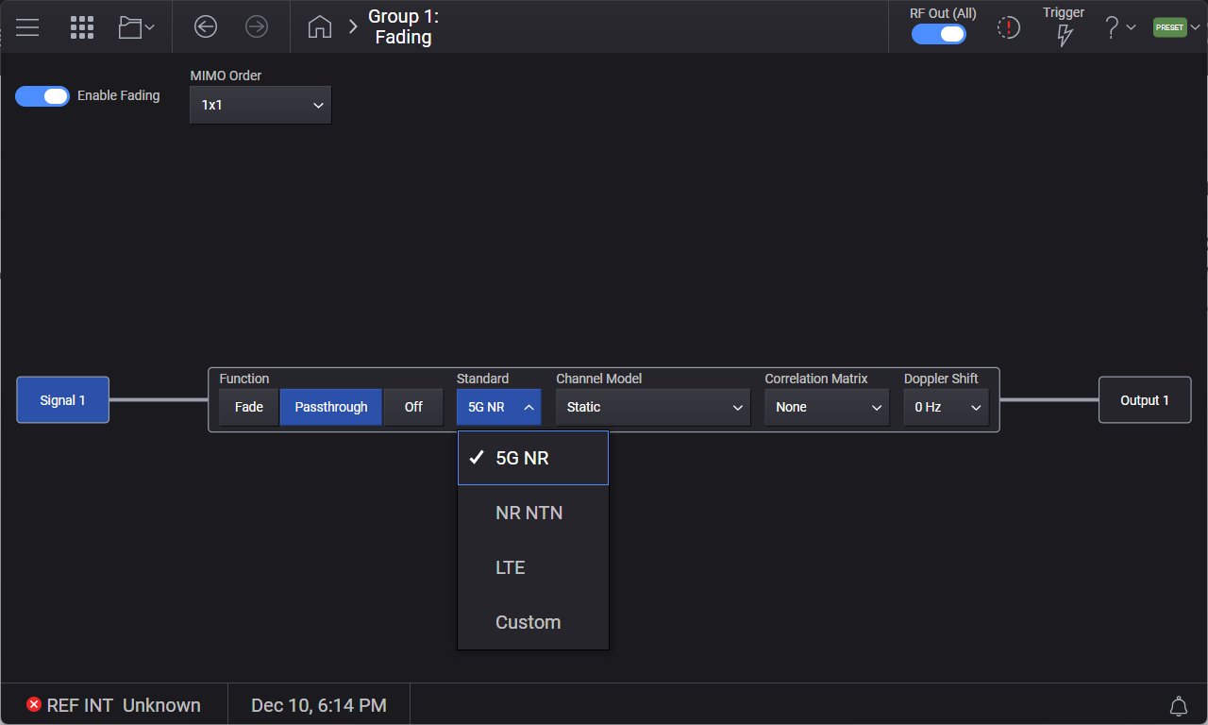Click the Signal 1 block
Image resolution: width=1208 pixels, height=725 pixels.
(x=62, y=400)
